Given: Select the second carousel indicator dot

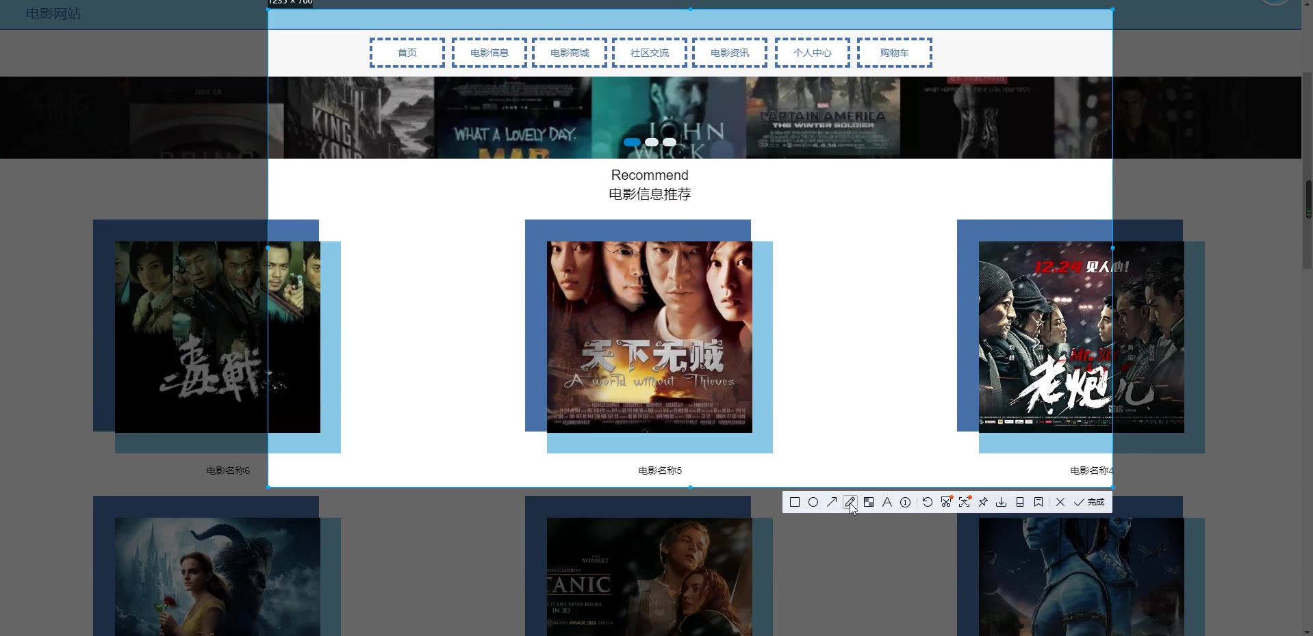Looking at the screenshot, I should [652, 142].
